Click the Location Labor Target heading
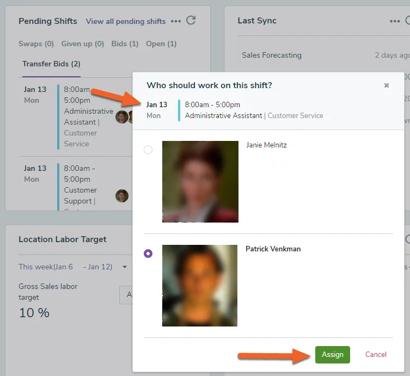 pos(63,239)
